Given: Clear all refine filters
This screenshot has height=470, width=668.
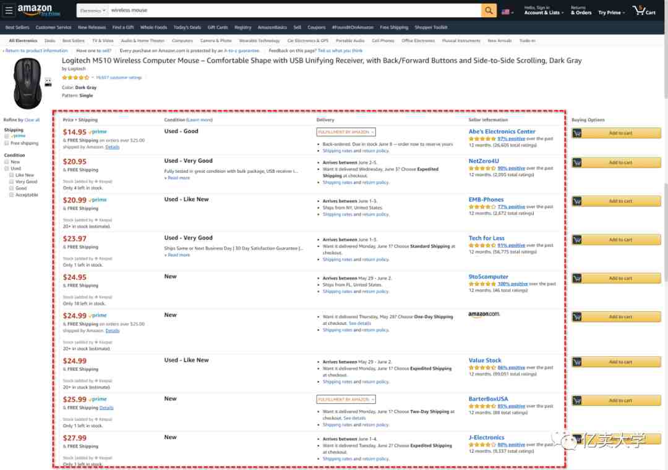Looking at the screenshot, I should coord(32,120).
